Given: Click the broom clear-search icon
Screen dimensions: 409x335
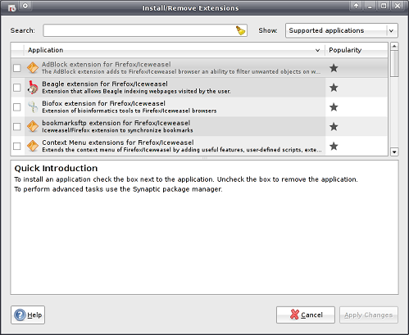Looking at the screenshot, I should (x=241, y=30).
